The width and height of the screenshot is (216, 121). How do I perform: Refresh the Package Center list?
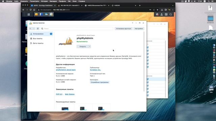(38, 29)
